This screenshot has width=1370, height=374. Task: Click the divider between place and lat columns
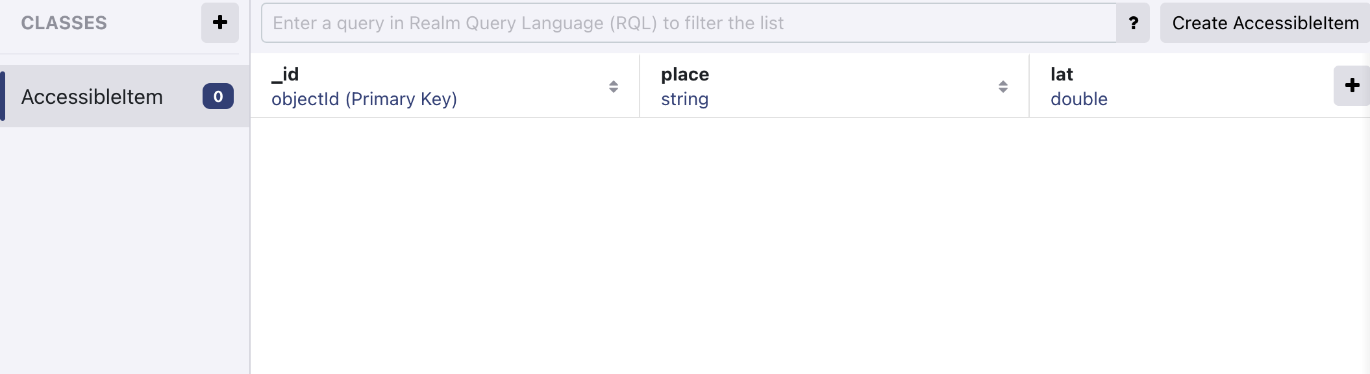point(1029,86)
